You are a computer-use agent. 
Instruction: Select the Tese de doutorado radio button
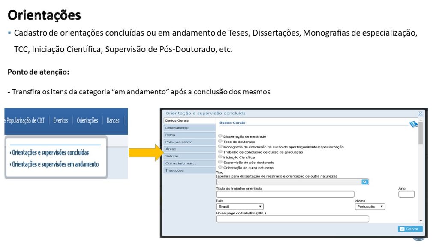point(220,141)
